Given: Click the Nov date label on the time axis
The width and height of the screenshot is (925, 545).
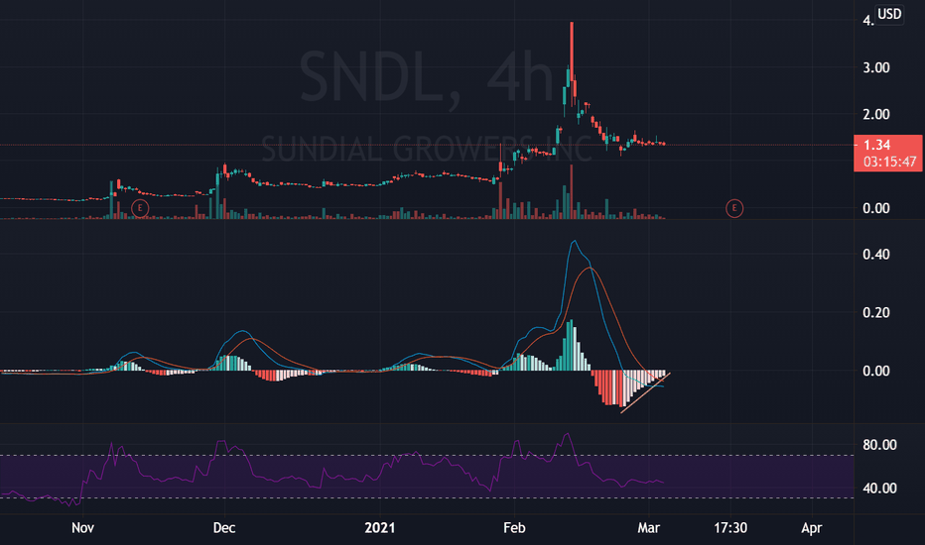Looking at the screenshot, I should 82,527.
